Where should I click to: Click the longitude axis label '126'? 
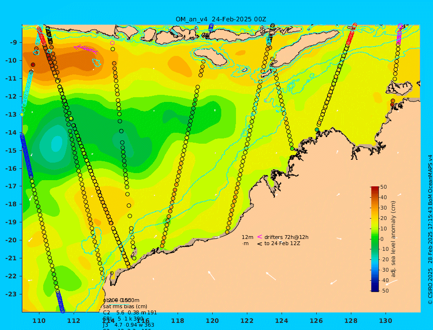point(317,321)
